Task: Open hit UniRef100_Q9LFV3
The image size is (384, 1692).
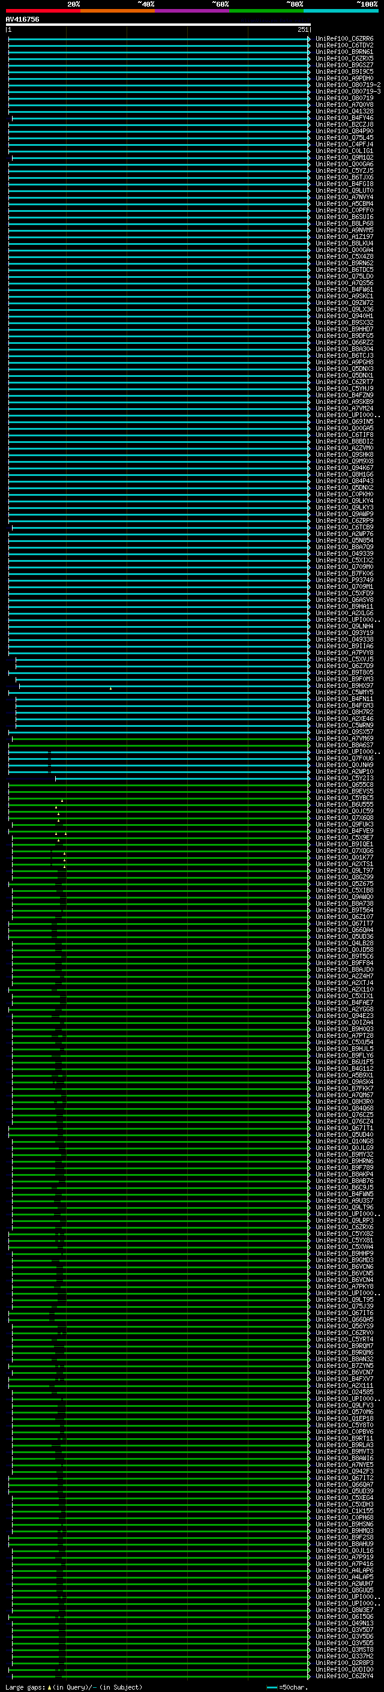Action: coord(344,1405)
